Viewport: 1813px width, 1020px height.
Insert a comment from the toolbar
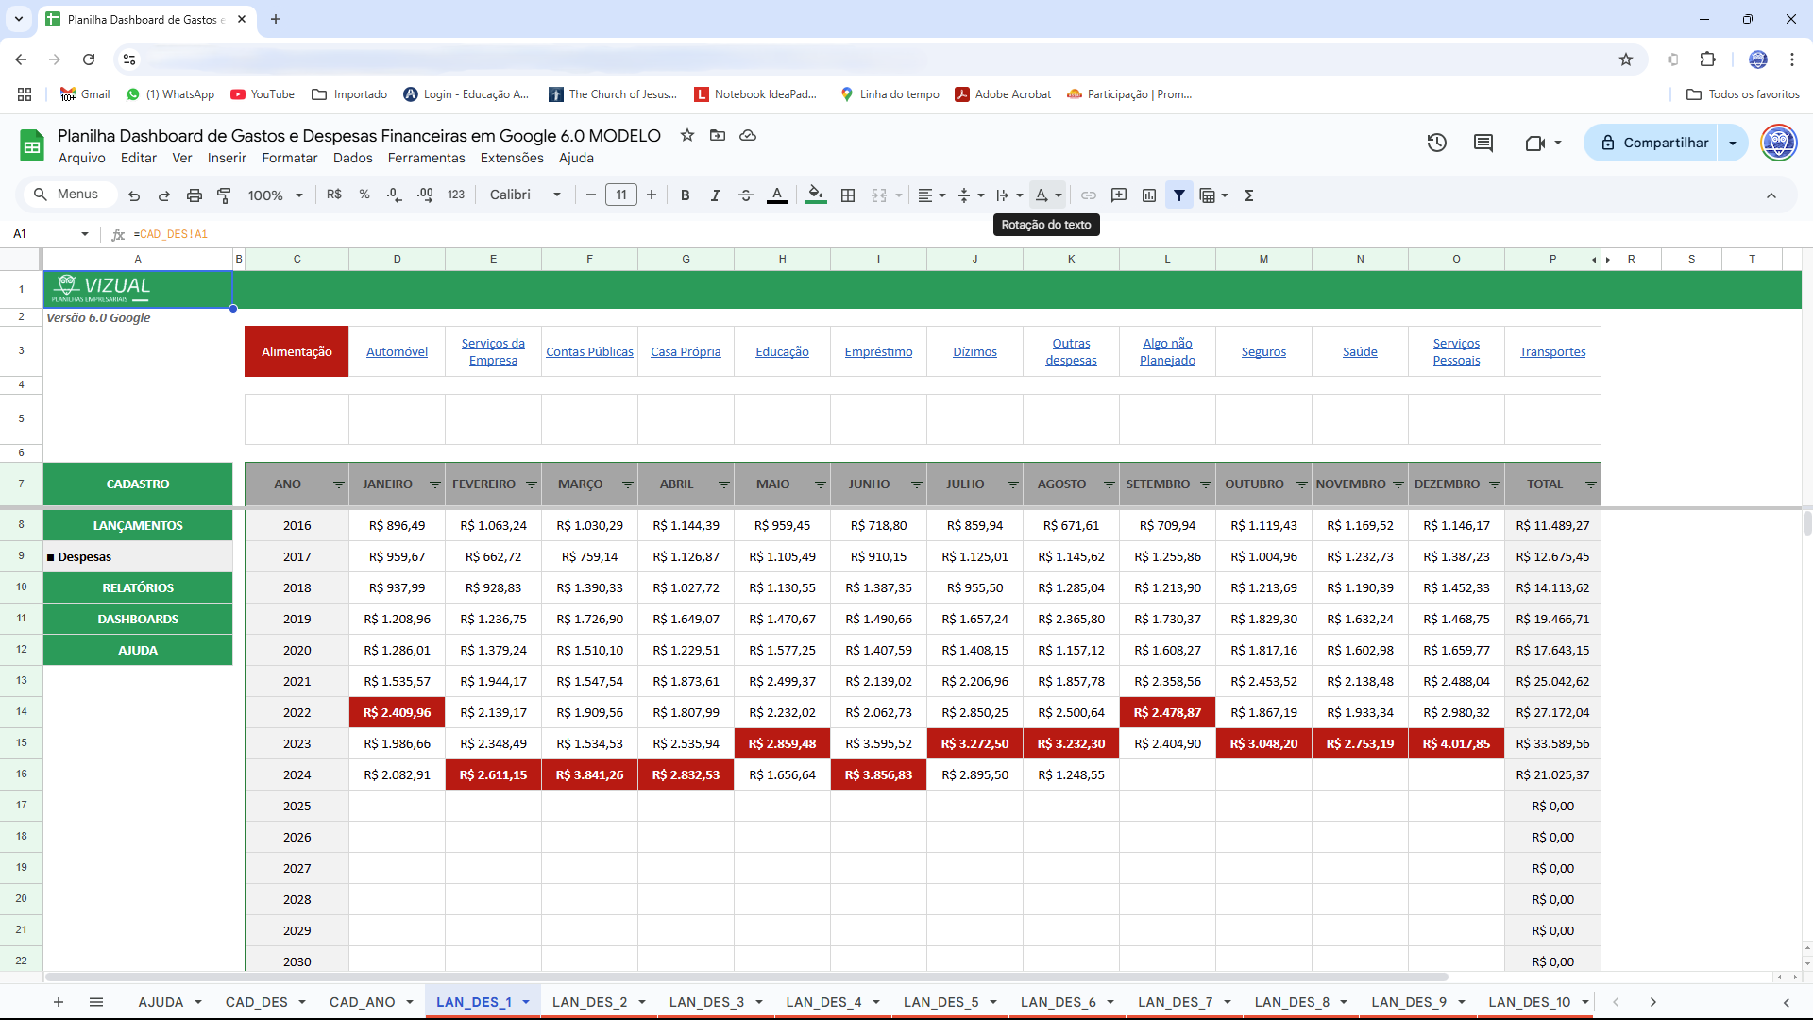point(1119,195)
